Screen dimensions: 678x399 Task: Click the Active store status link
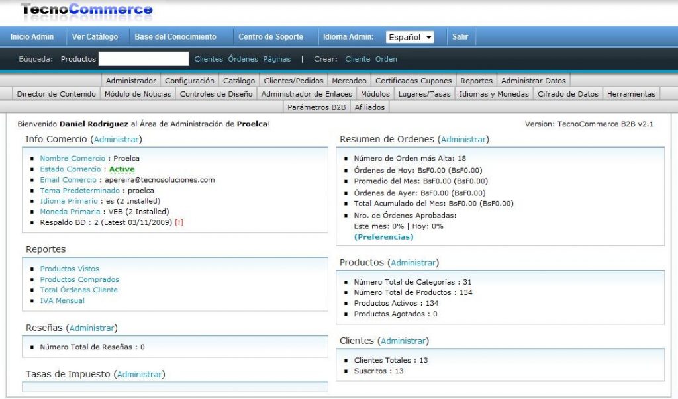(x=122, y=169)
